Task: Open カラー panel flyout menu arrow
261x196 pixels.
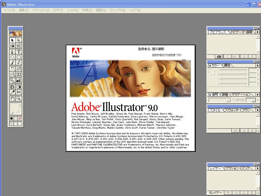Action: [x=258, y=66]
